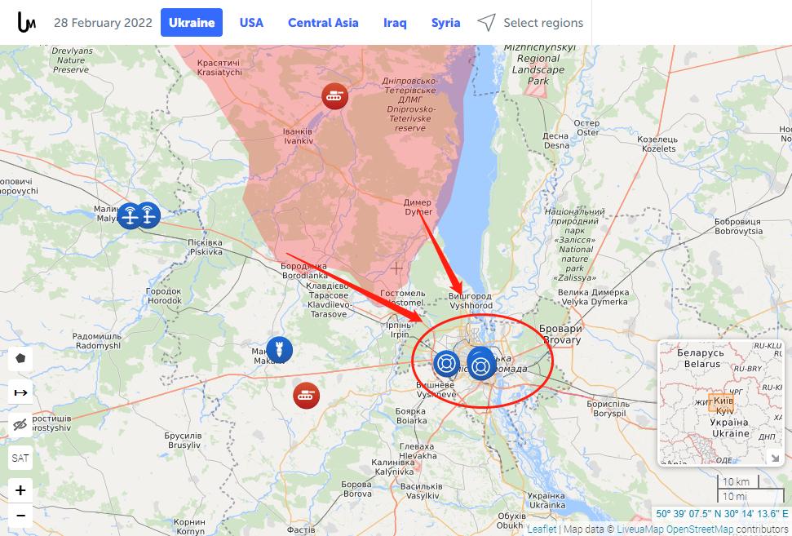Open the Syria region tab
This screenshot has width=792, height=536.
[445, 23]
